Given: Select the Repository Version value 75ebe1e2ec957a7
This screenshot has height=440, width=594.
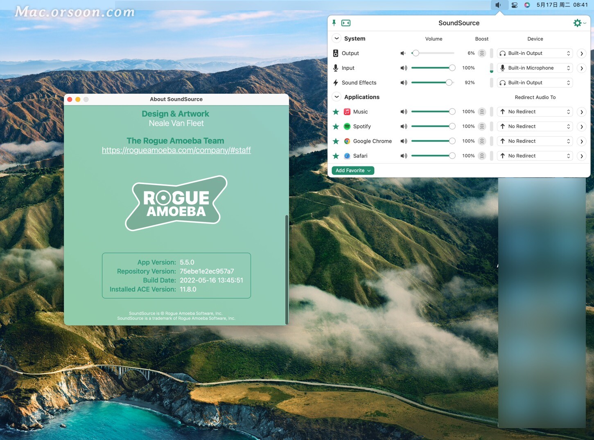Looking at the screenshot, I should click(207, 272).
